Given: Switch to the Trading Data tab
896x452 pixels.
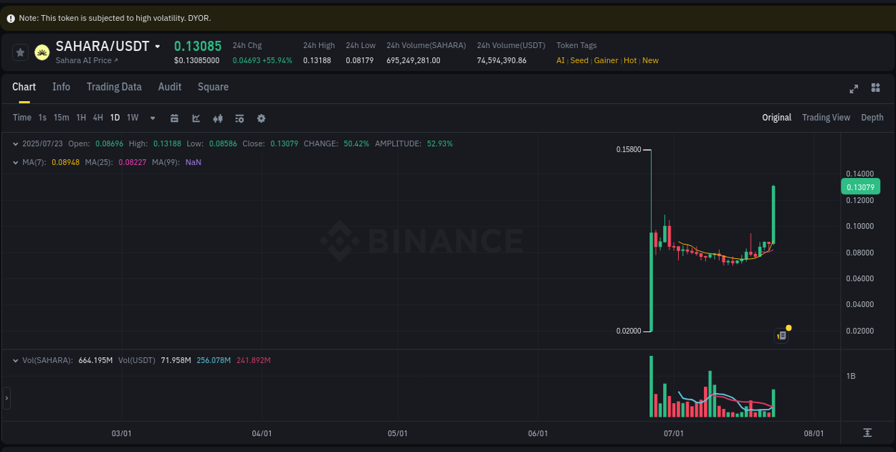Looking at the screenshot, I should pos(114,87).
